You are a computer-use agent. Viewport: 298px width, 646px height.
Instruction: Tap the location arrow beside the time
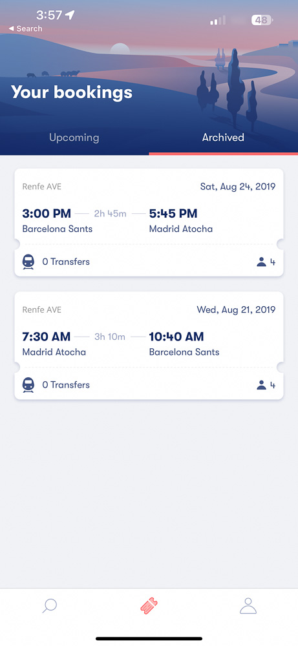[70, 16]
